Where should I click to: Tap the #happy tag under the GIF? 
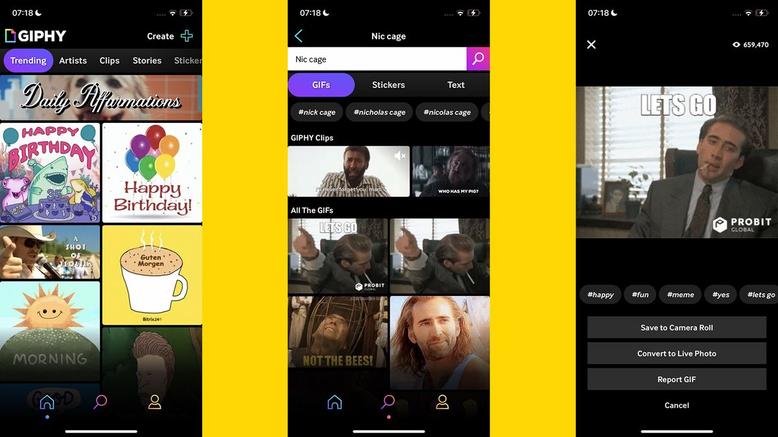coord(600,295)
